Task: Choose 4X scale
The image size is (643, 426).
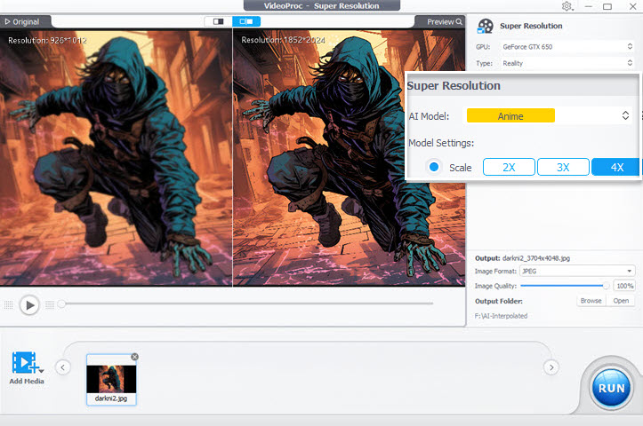Action: (615, 167)
